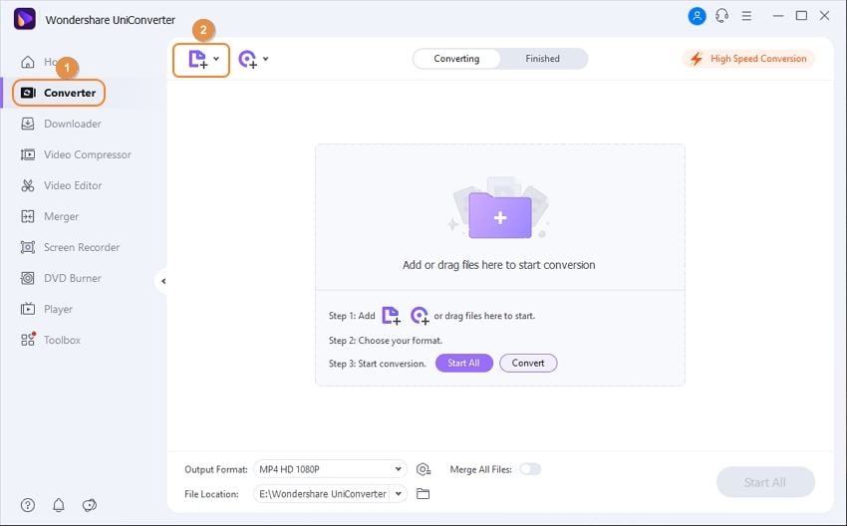
Task: Click the purple Start All button in Step 3
Action: pos(464,363)
